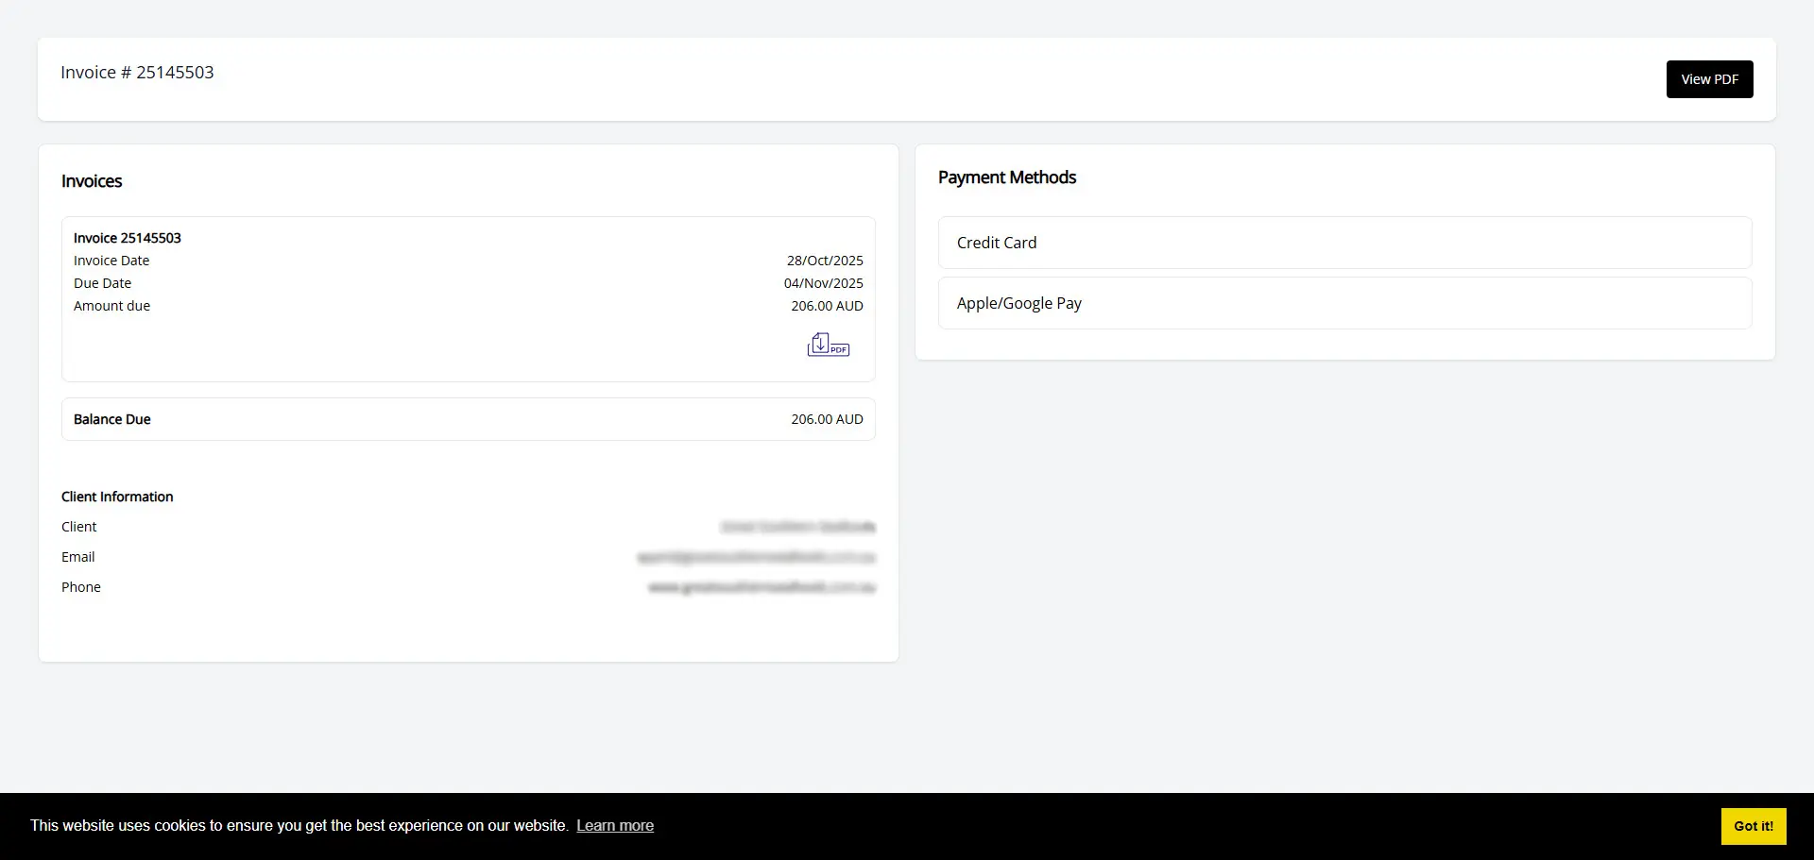Click the Client Information heading
Image resolution: width=1814 pixels, height=860 pixels.
click(117, 497)
